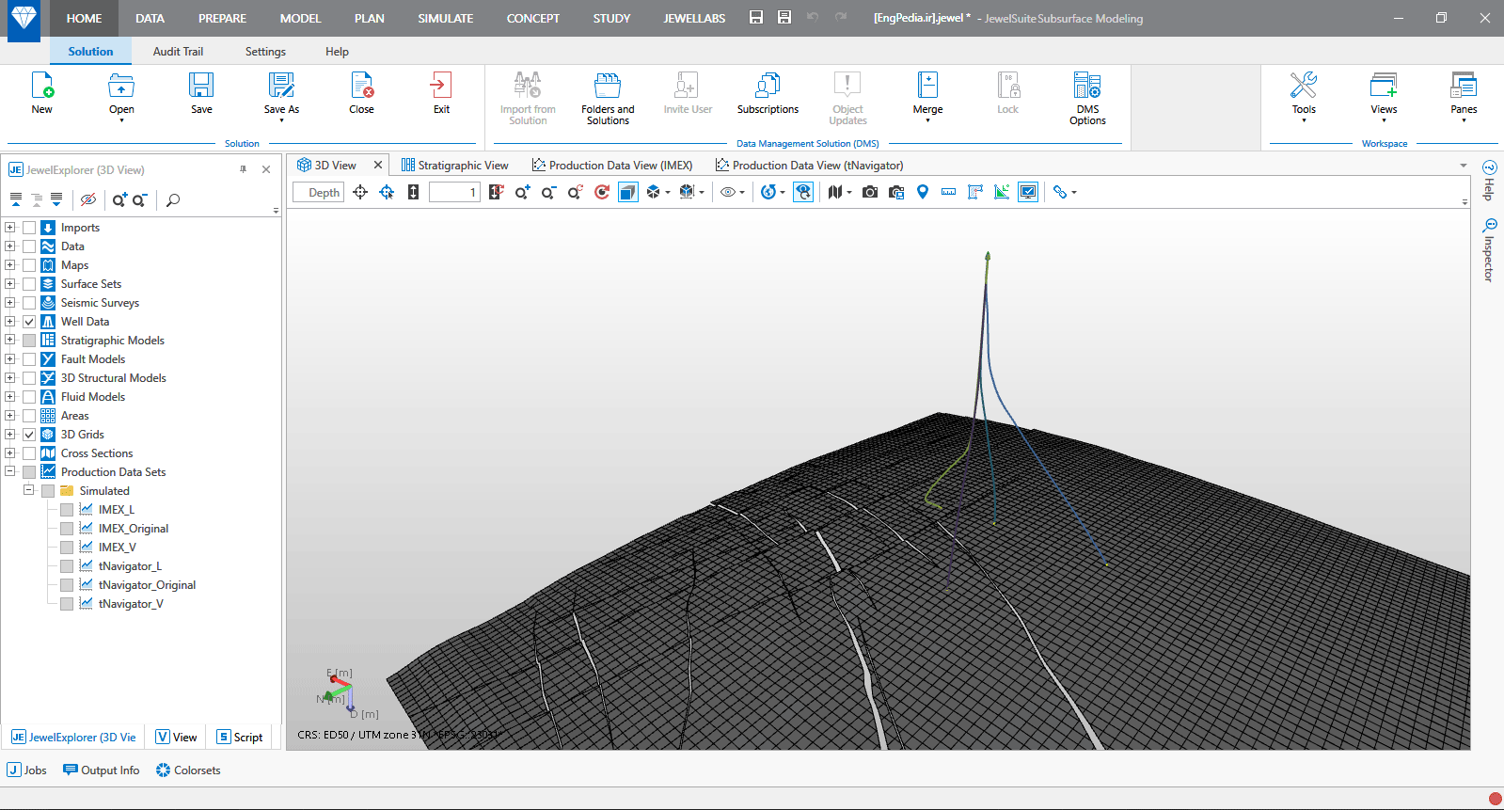
Task: Switch to the Script pane tab
Action: pos(240,737)
